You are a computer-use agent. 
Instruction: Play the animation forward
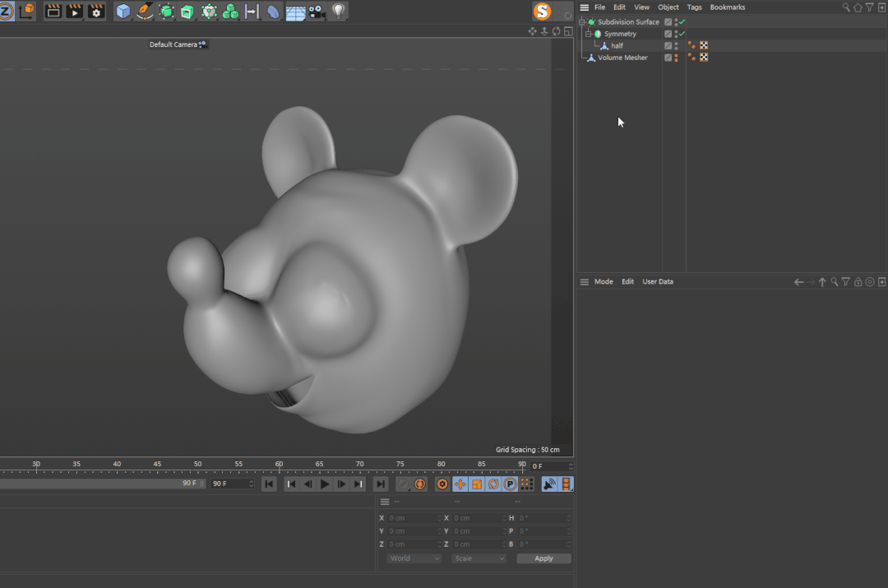click(325, 484)
